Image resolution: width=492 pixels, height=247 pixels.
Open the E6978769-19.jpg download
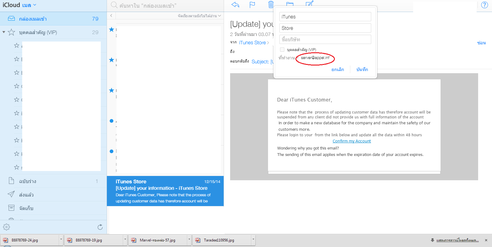pyautogui.click(x=94, y=240)
